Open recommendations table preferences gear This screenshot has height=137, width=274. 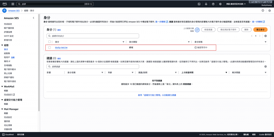point(265,66)
